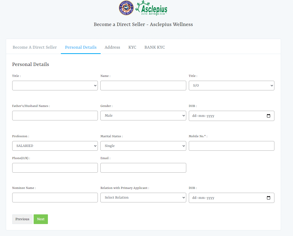Viewport: 293px width, 236px height.
Task: Focus the Father's/Husband Names field
Action: point(55,116)
